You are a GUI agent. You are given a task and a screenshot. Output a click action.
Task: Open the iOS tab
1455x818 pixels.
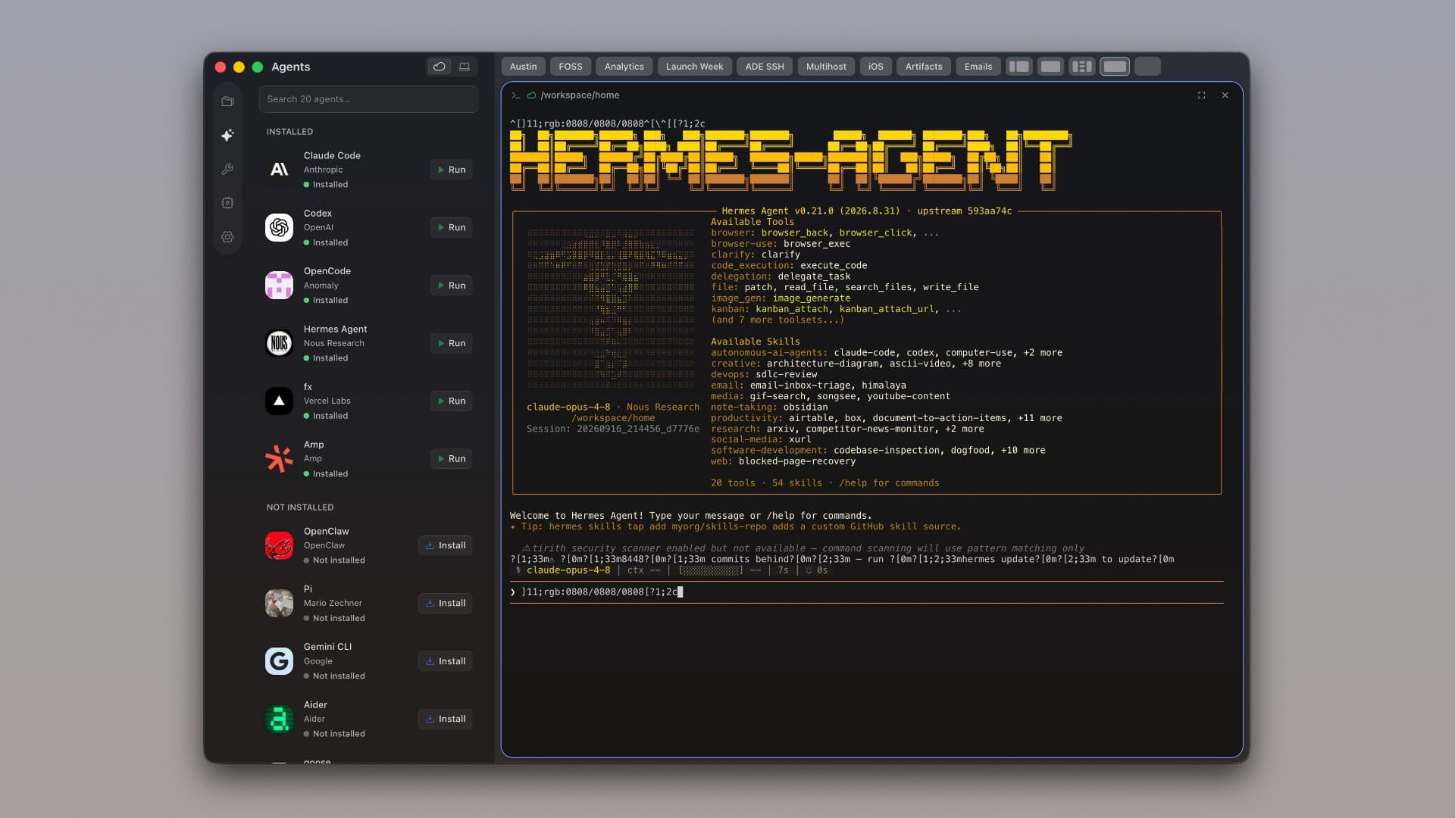(x=875, y=67)
